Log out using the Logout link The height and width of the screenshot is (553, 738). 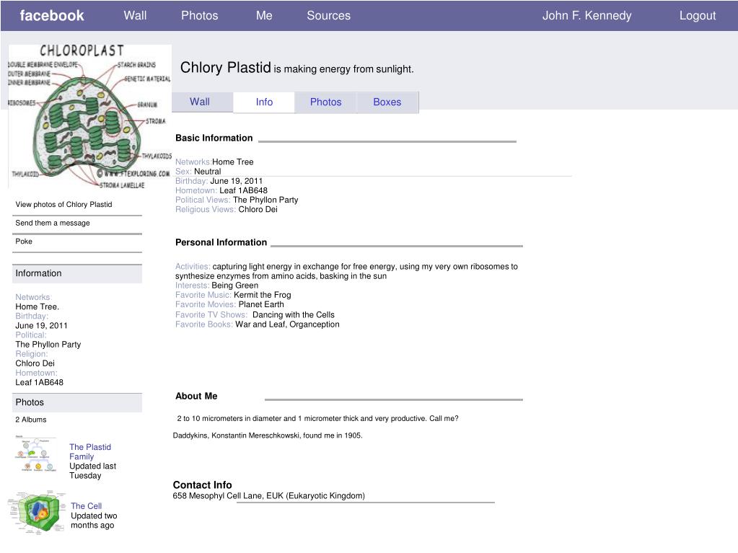click(x=697, y=16)
